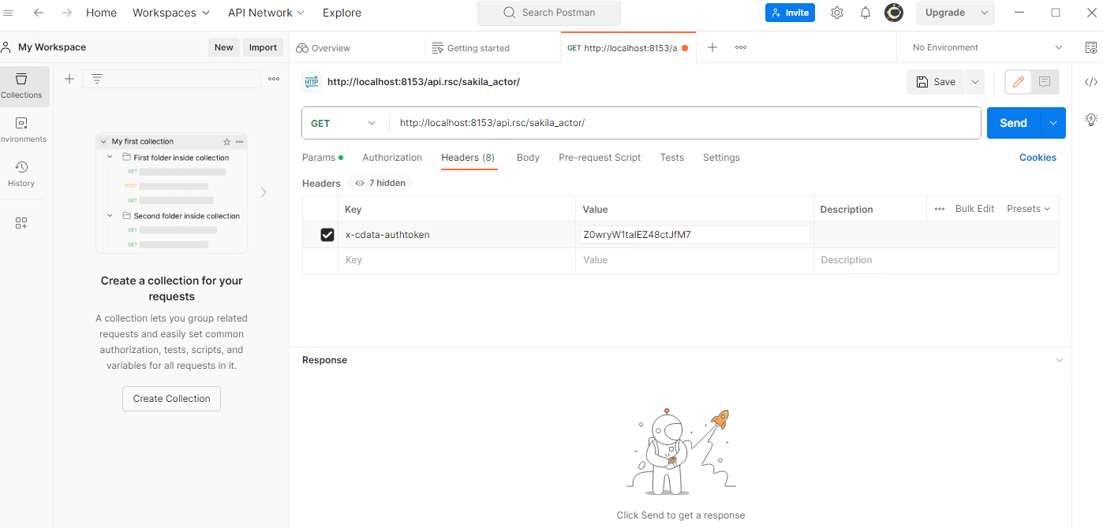Screen dimensions: 1103x528
Task: Open the Cookies link
Action: pyautogui.click(x=1038, y=158)
